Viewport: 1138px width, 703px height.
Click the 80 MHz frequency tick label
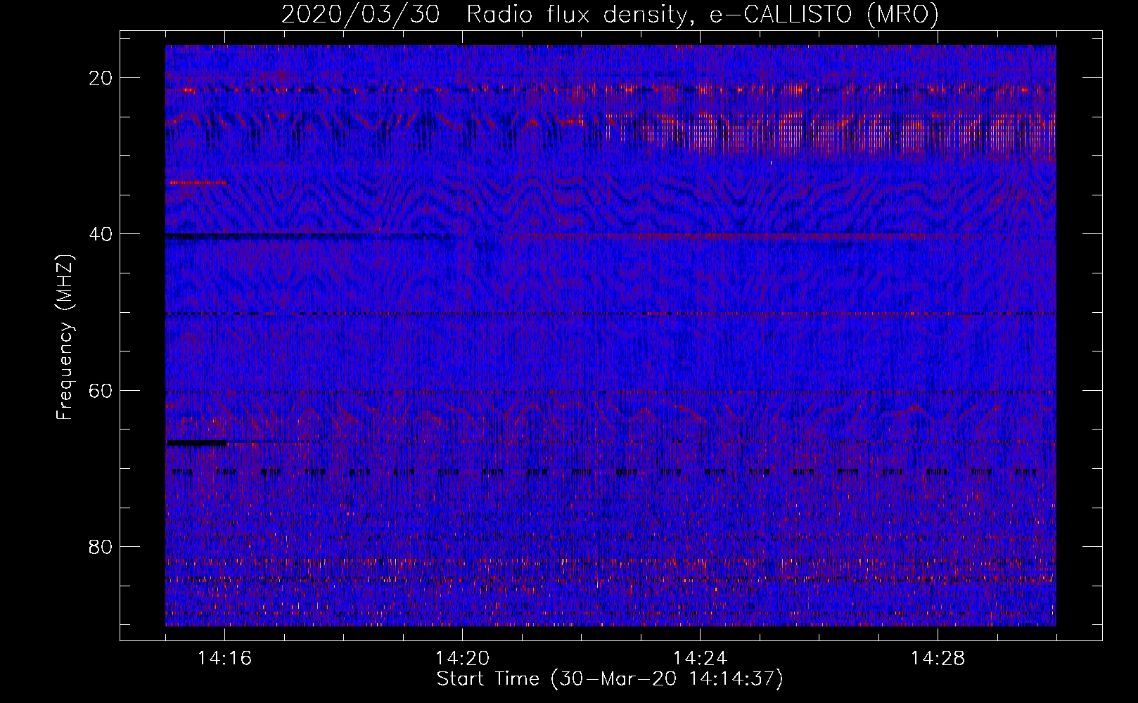[x=101, y=546]
